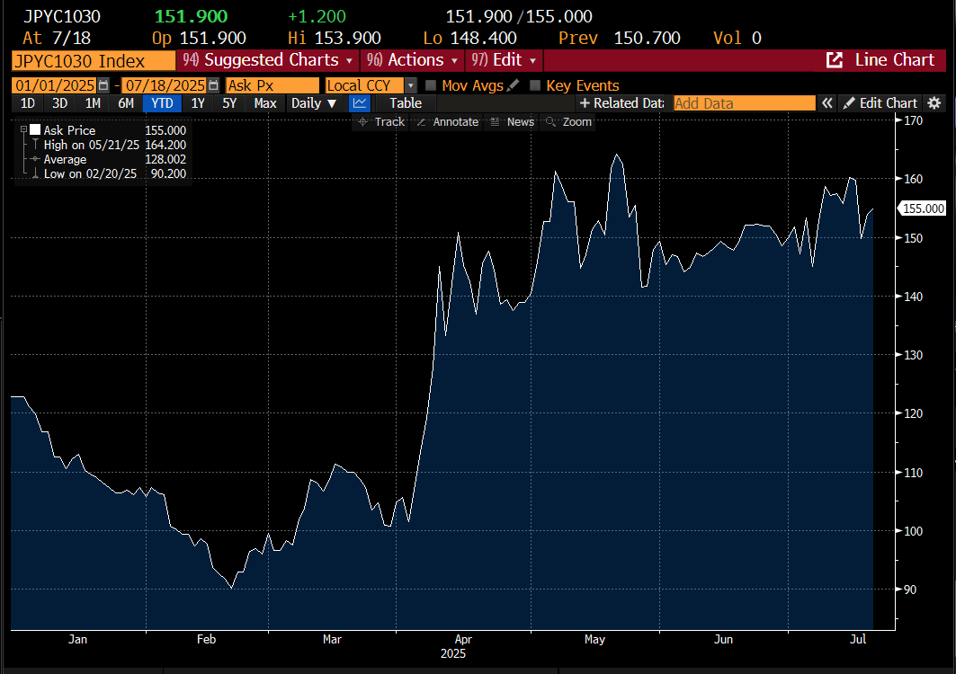
Task: Click the JPYC1030 Index security field
Action: [94, 61]
